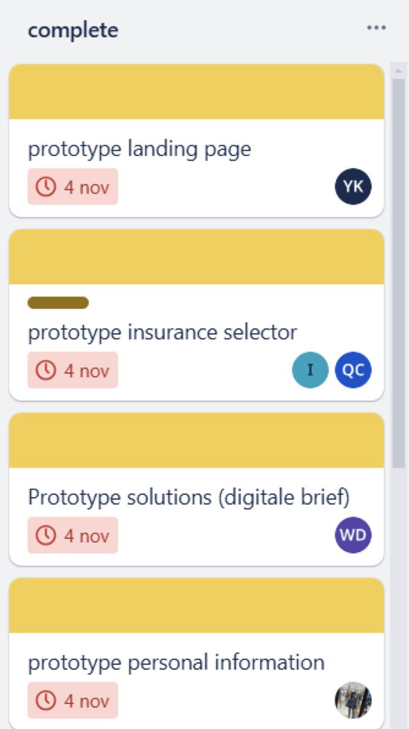Click yellow cover of Prototype solutions card
This screenshot has height=729, width=409.
pyautogui.click(x=197, y=440)
